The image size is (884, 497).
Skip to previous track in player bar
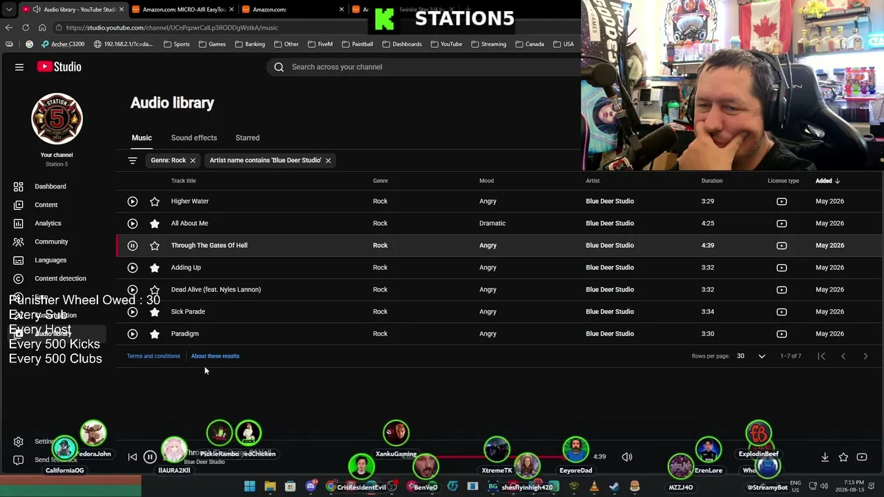[133, 457]
